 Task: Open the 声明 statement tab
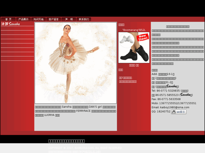69,19
